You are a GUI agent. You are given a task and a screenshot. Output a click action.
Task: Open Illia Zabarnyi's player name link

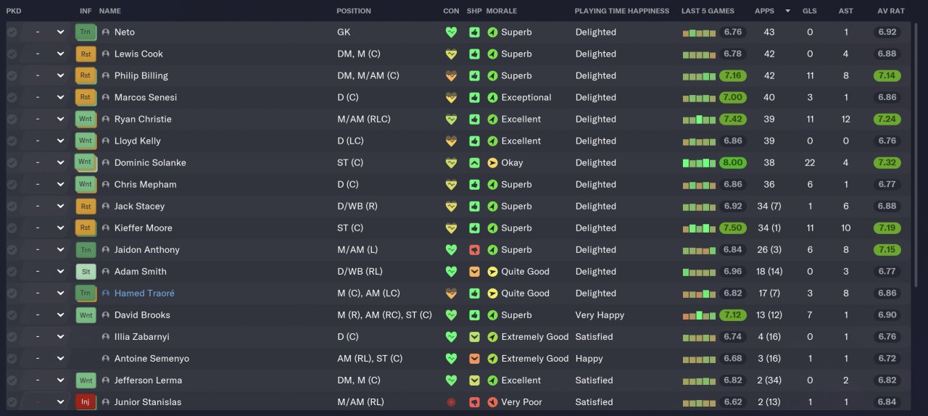141,337
